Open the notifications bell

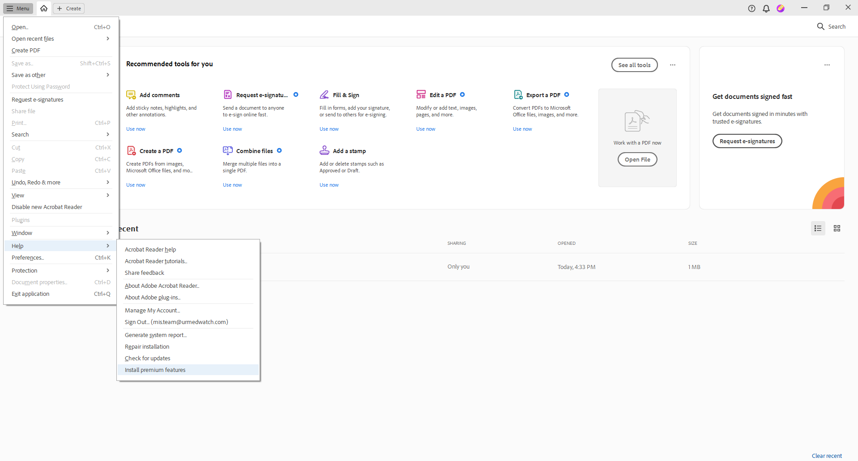click(766, 8)
